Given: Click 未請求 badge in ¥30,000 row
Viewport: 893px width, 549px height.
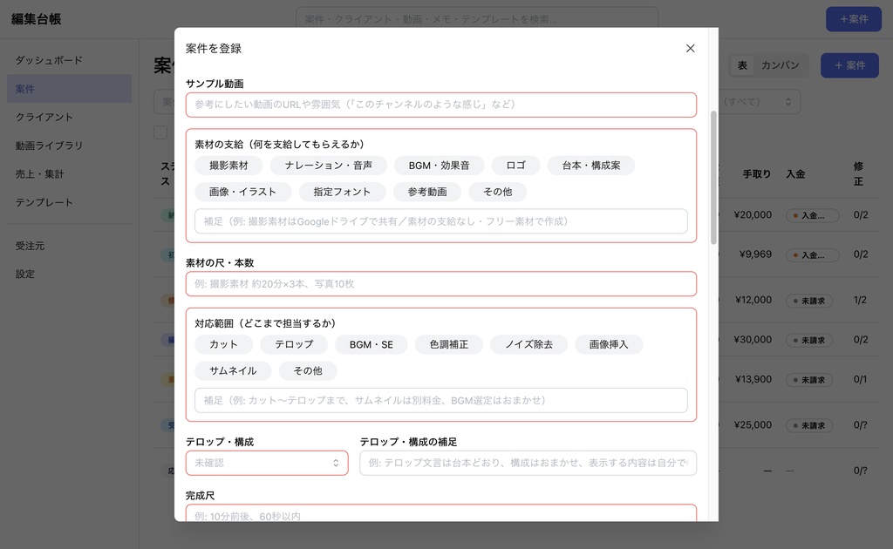Looking at the screenshot, I should pyautogui.click(x=809, y=340).
